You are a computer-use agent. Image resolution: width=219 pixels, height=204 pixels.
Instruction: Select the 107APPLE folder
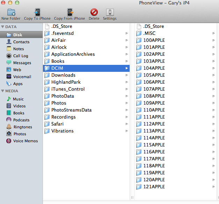point(176,89)
